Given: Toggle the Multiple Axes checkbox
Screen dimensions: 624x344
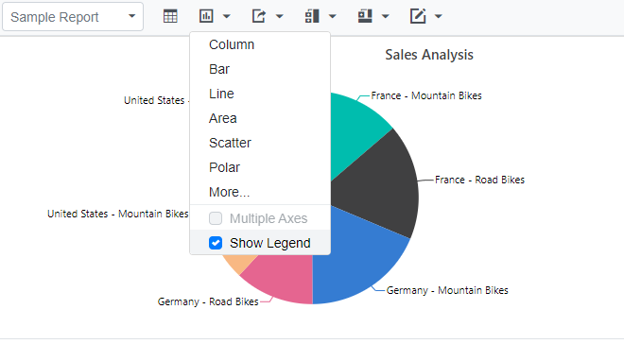Looking at the screenshot, I should coord(216,218).
